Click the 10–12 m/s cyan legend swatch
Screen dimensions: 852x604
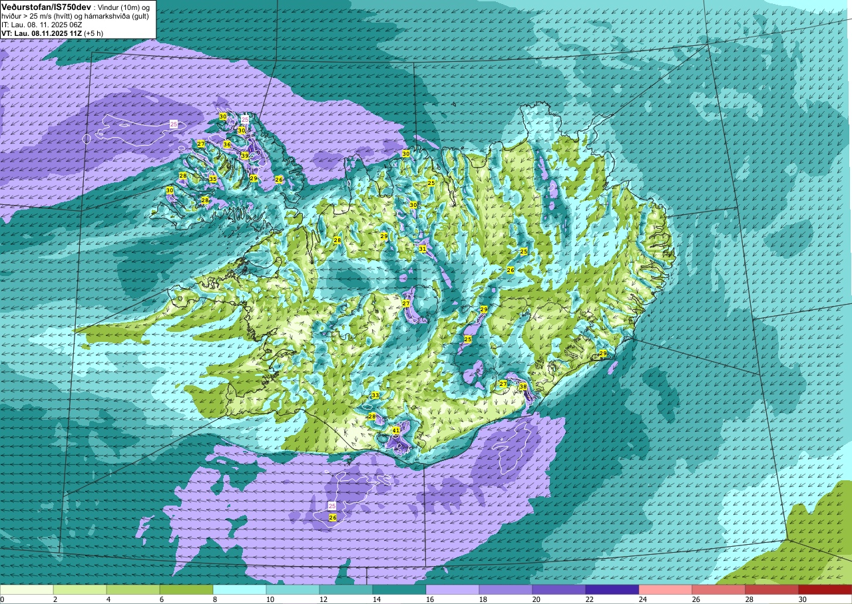(x=293, y=589)
